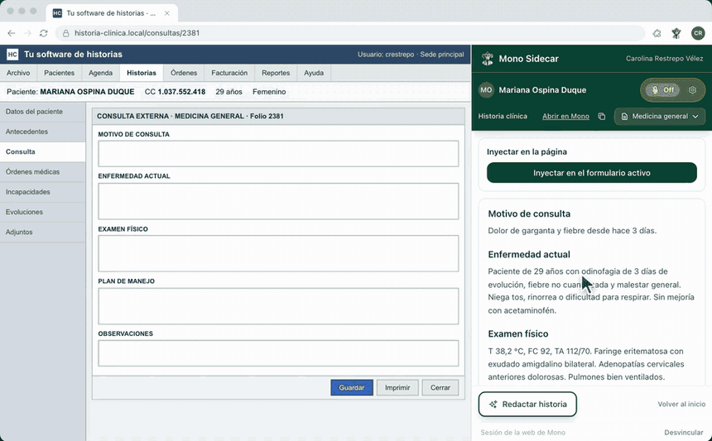Image resolution: width=712 pixels, height=441 pixels.
Task: Click the Sesión de la web de Mono text
Action: [522, 433]
